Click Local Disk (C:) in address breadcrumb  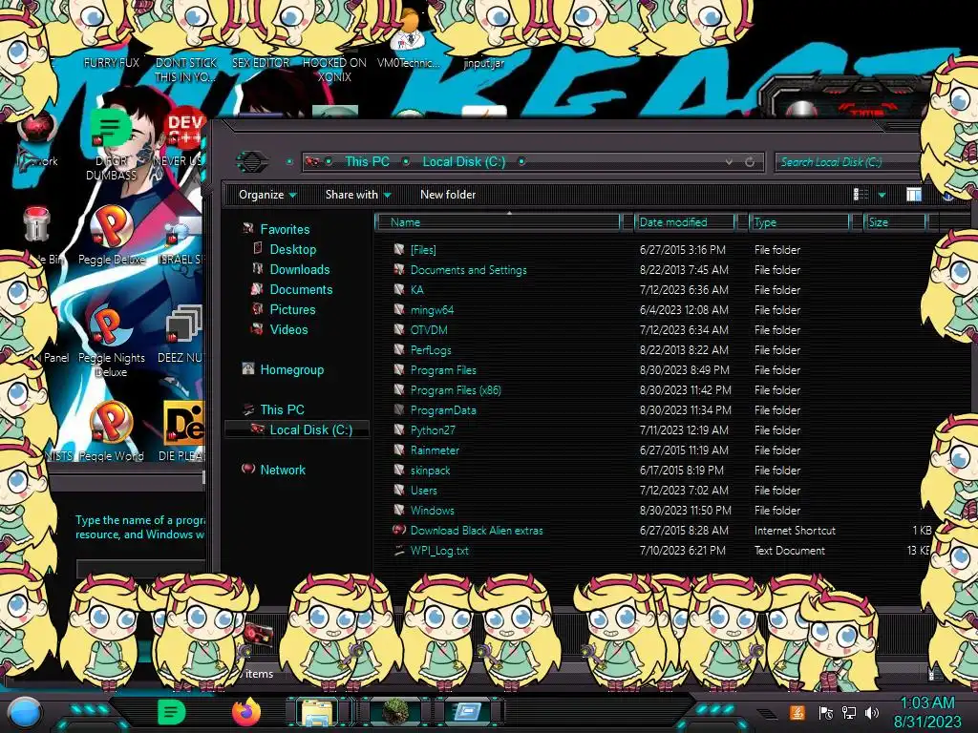464,162
